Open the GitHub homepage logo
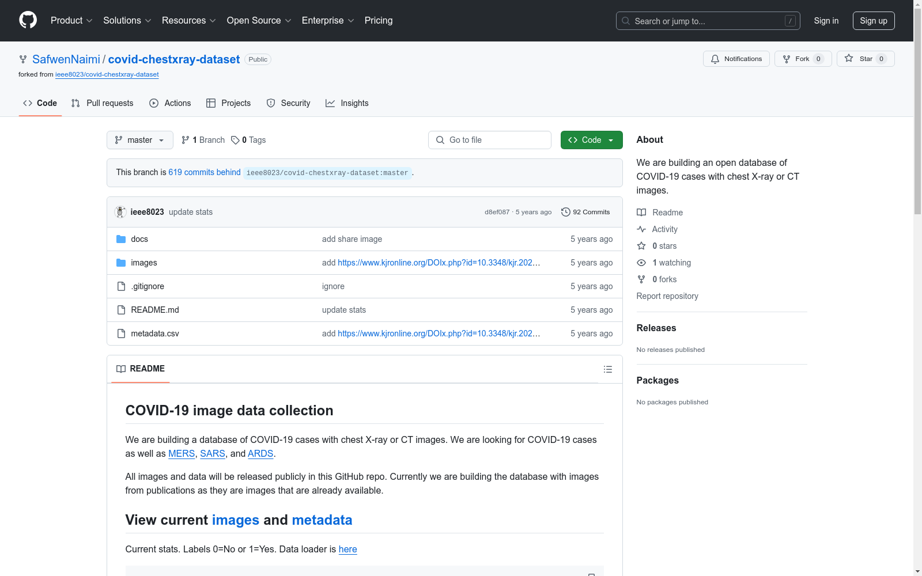The height and width of the screenshot is (576, 922). pos(28,20)
